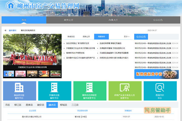Screen dimensions: 182x121
Task: Click the main volunteer group slideshow photo
Action: [x=32, y=49]
